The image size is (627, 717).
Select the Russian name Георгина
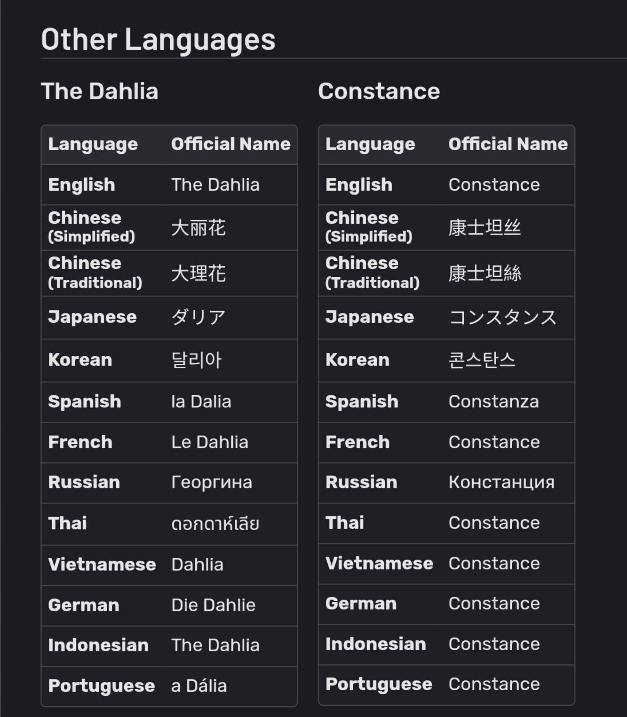pyautogui.click(x=212, y=482)
